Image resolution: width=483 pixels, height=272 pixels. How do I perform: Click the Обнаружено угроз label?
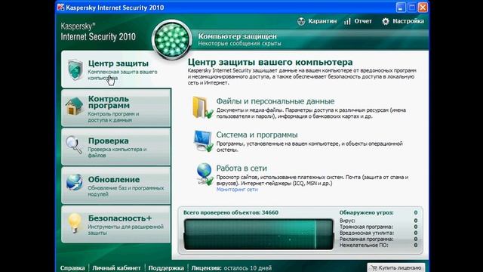[x=366, y=212]
